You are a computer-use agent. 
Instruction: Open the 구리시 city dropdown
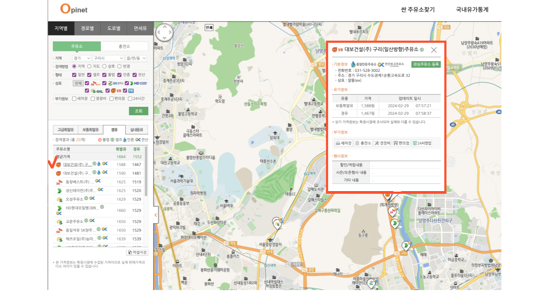click(109, 58)
